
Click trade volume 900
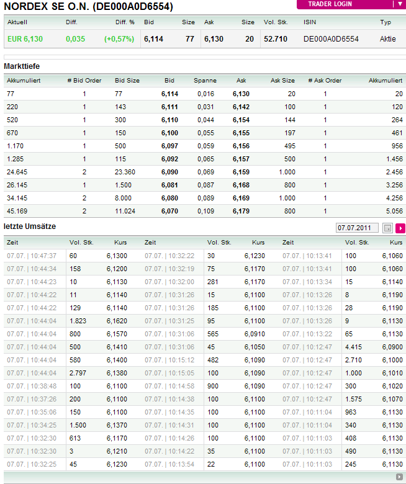[x=213, y=386]
